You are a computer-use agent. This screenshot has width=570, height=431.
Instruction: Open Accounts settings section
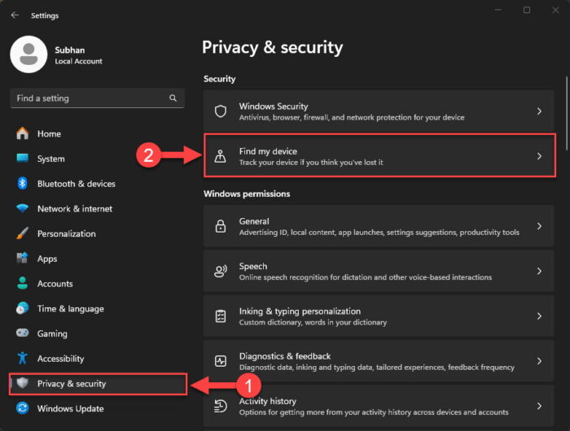[x=55, y=284]
